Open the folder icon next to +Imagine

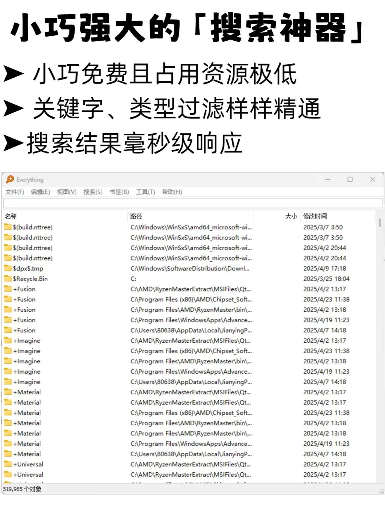click(7, 341)
